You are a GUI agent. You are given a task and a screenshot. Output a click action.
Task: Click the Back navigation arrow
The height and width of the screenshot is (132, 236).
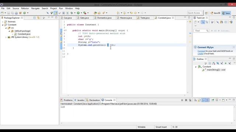point(135,13)
